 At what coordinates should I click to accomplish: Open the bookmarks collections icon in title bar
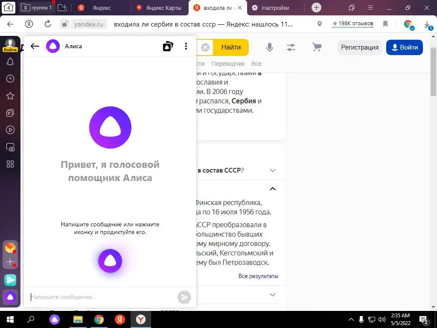coord(352,8)
